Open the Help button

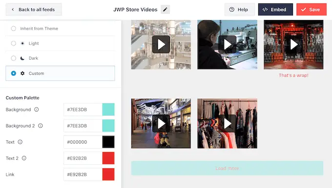click(x=240, y=10)
